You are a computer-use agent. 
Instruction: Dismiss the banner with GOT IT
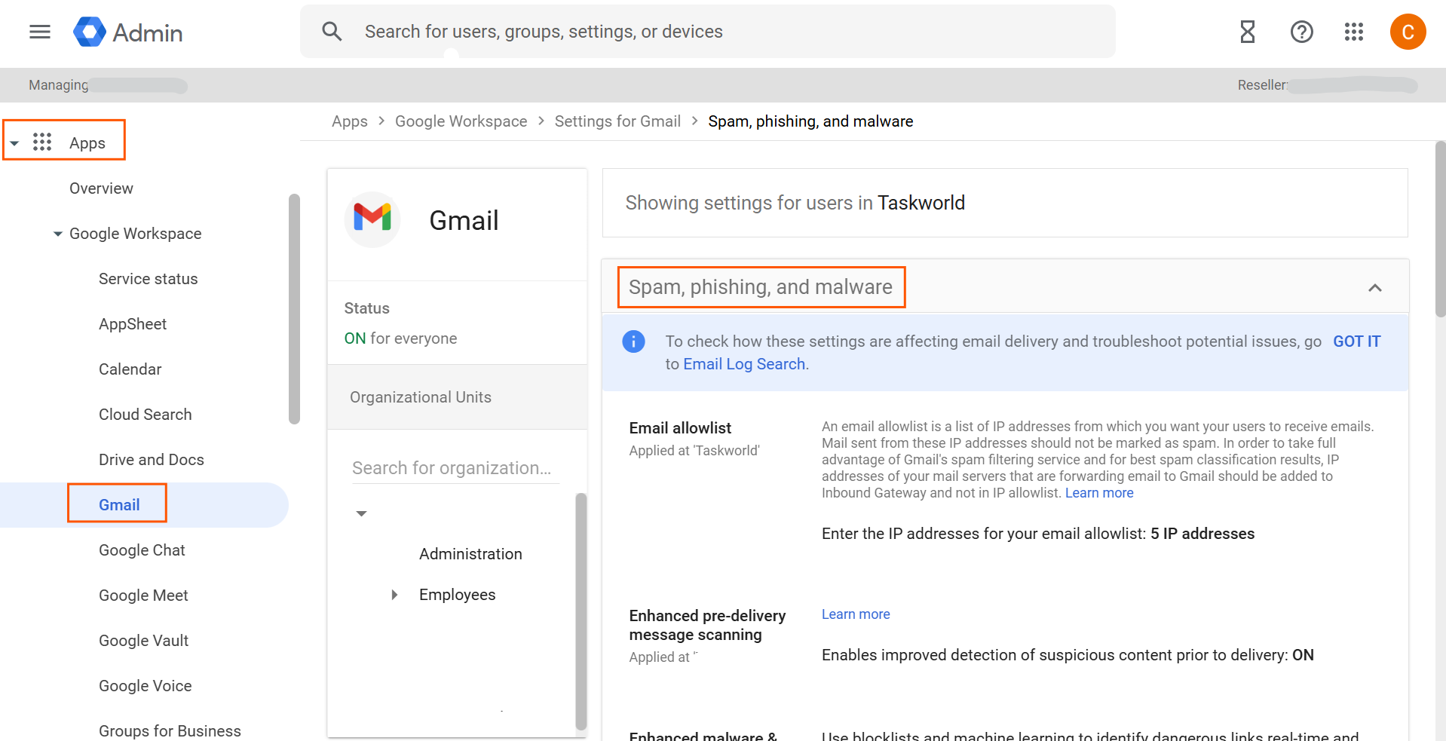(1356, 341)
